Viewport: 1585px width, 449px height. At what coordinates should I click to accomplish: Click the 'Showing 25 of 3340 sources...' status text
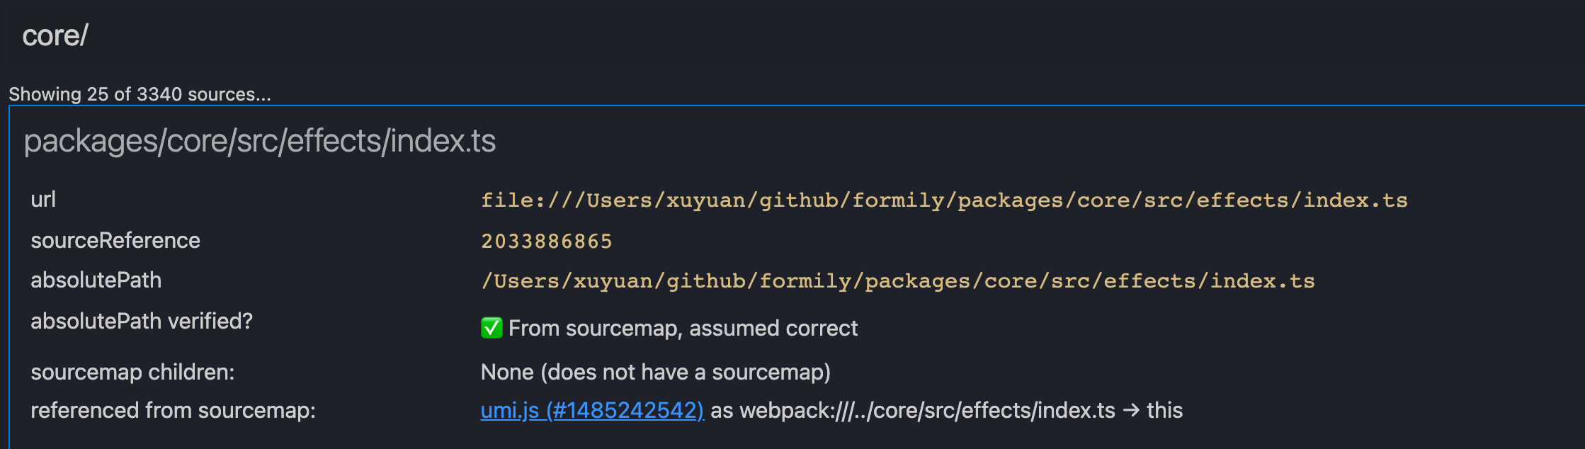pyautogui.click(x=140, y=94)
